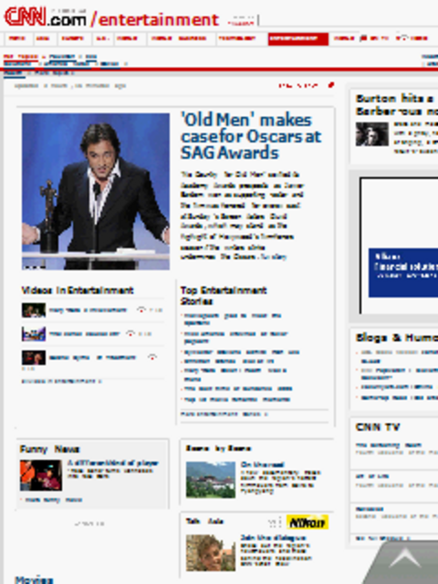Click the CNN TV section heading
Viewport: 438px width, 584px height.
tap(378, 427)
